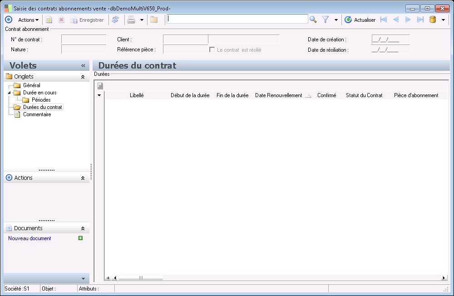Click the printer icon
The height and width of the screenshot is (296, 454).
pos(131,20)
